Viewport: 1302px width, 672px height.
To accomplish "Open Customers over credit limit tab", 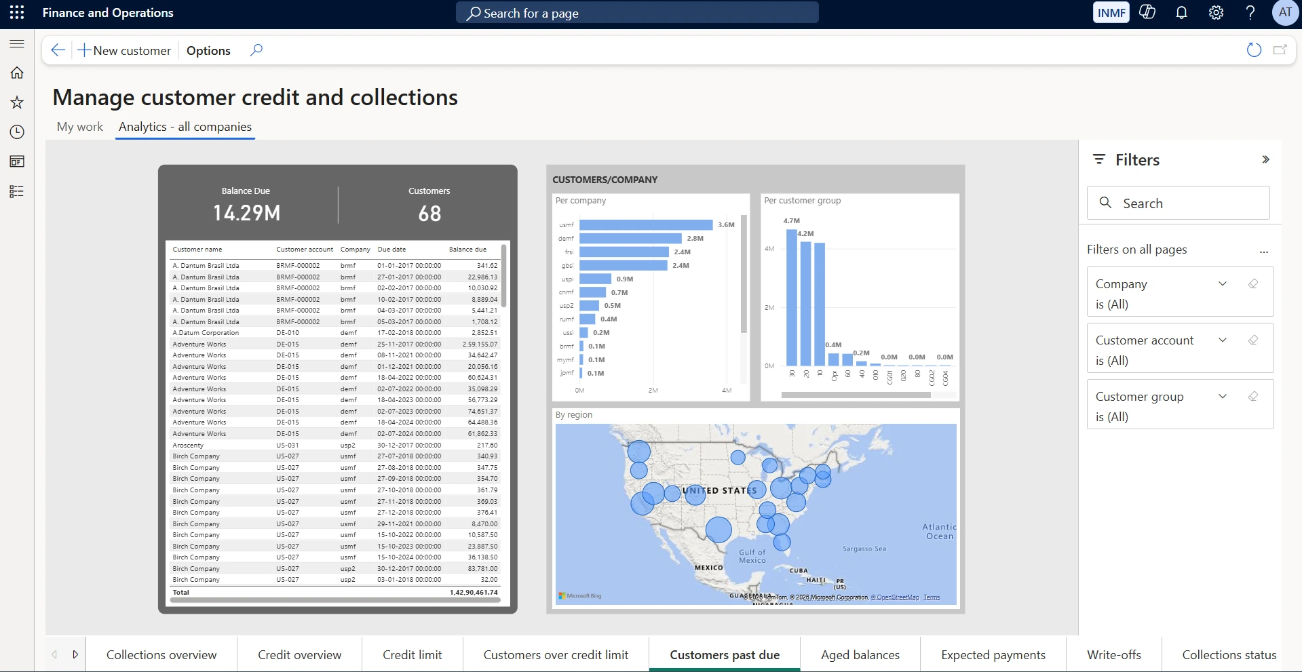I will click(x=556, y=654).
